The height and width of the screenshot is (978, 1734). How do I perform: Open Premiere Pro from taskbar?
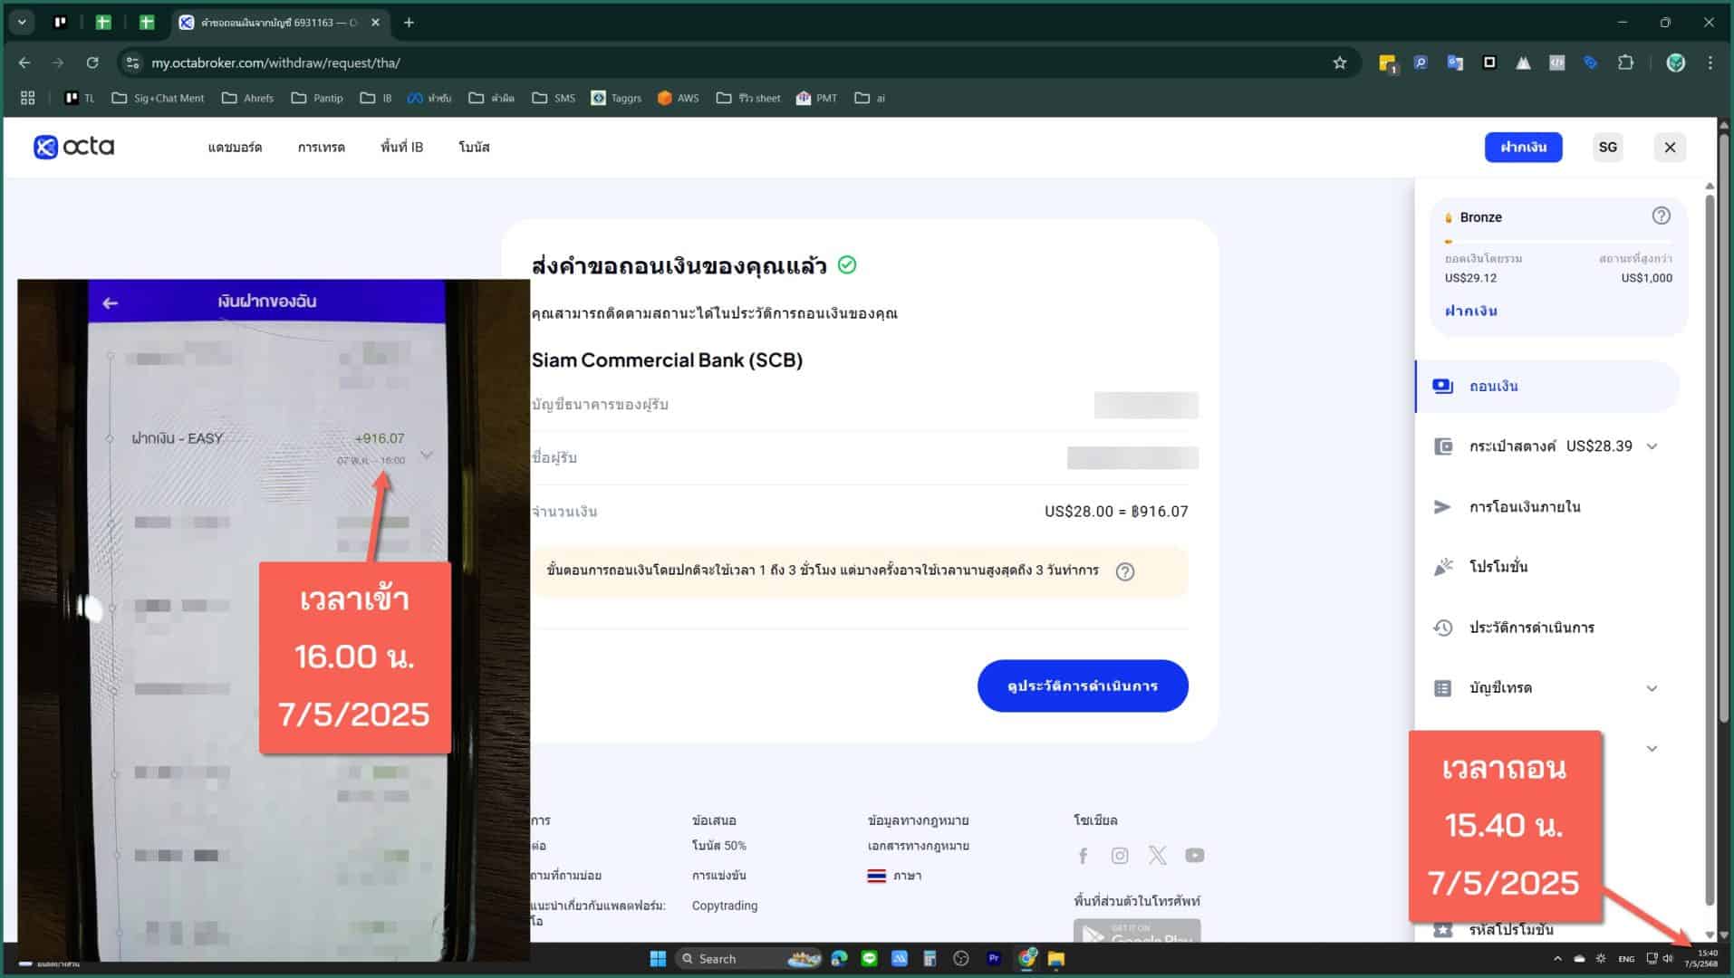click(x=994, y=959)
